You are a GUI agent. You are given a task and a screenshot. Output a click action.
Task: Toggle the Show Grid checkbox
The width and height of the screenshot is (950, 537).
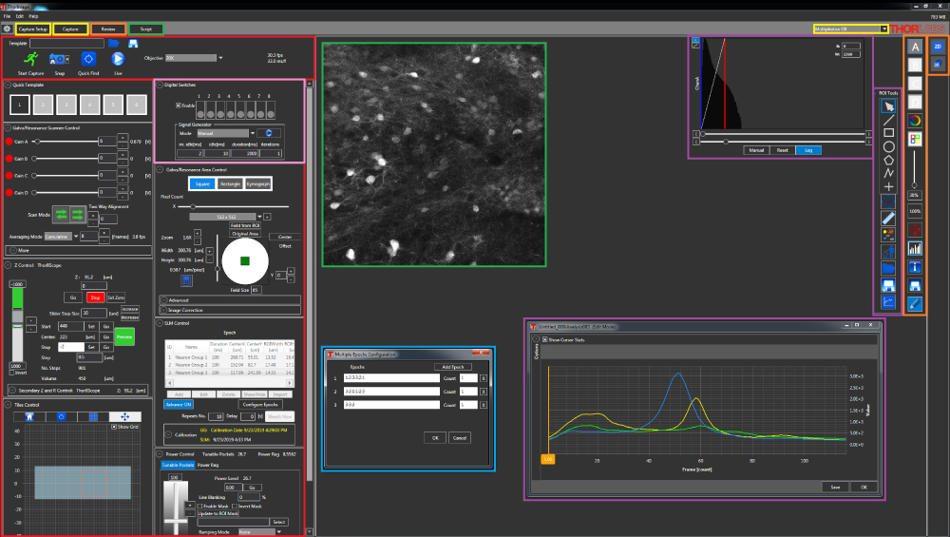click(x=113, y=426)
